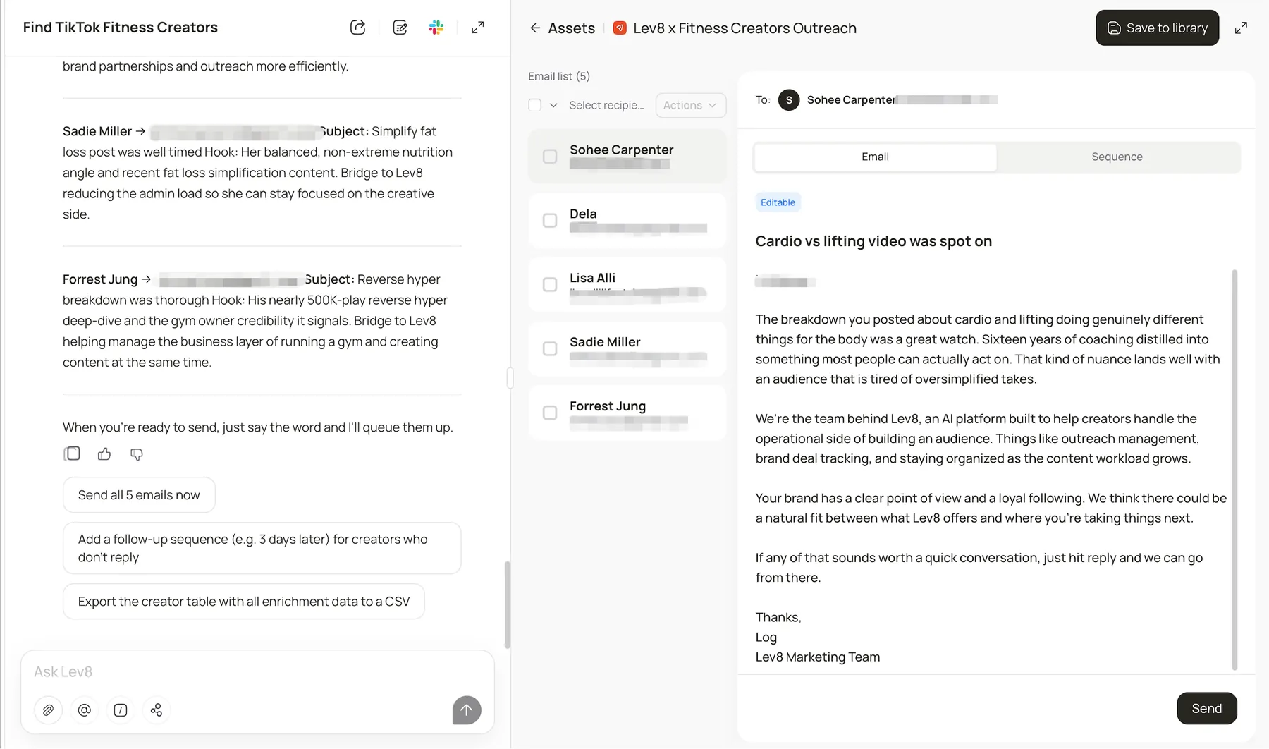Screen dimensions: 1269x749
Task: Click the Assets breadcrumb
Action: 571,28
